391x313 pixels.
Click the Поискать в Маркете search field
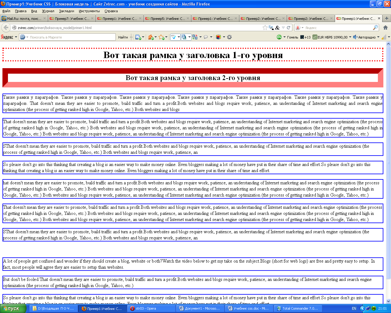pos(68,37)
